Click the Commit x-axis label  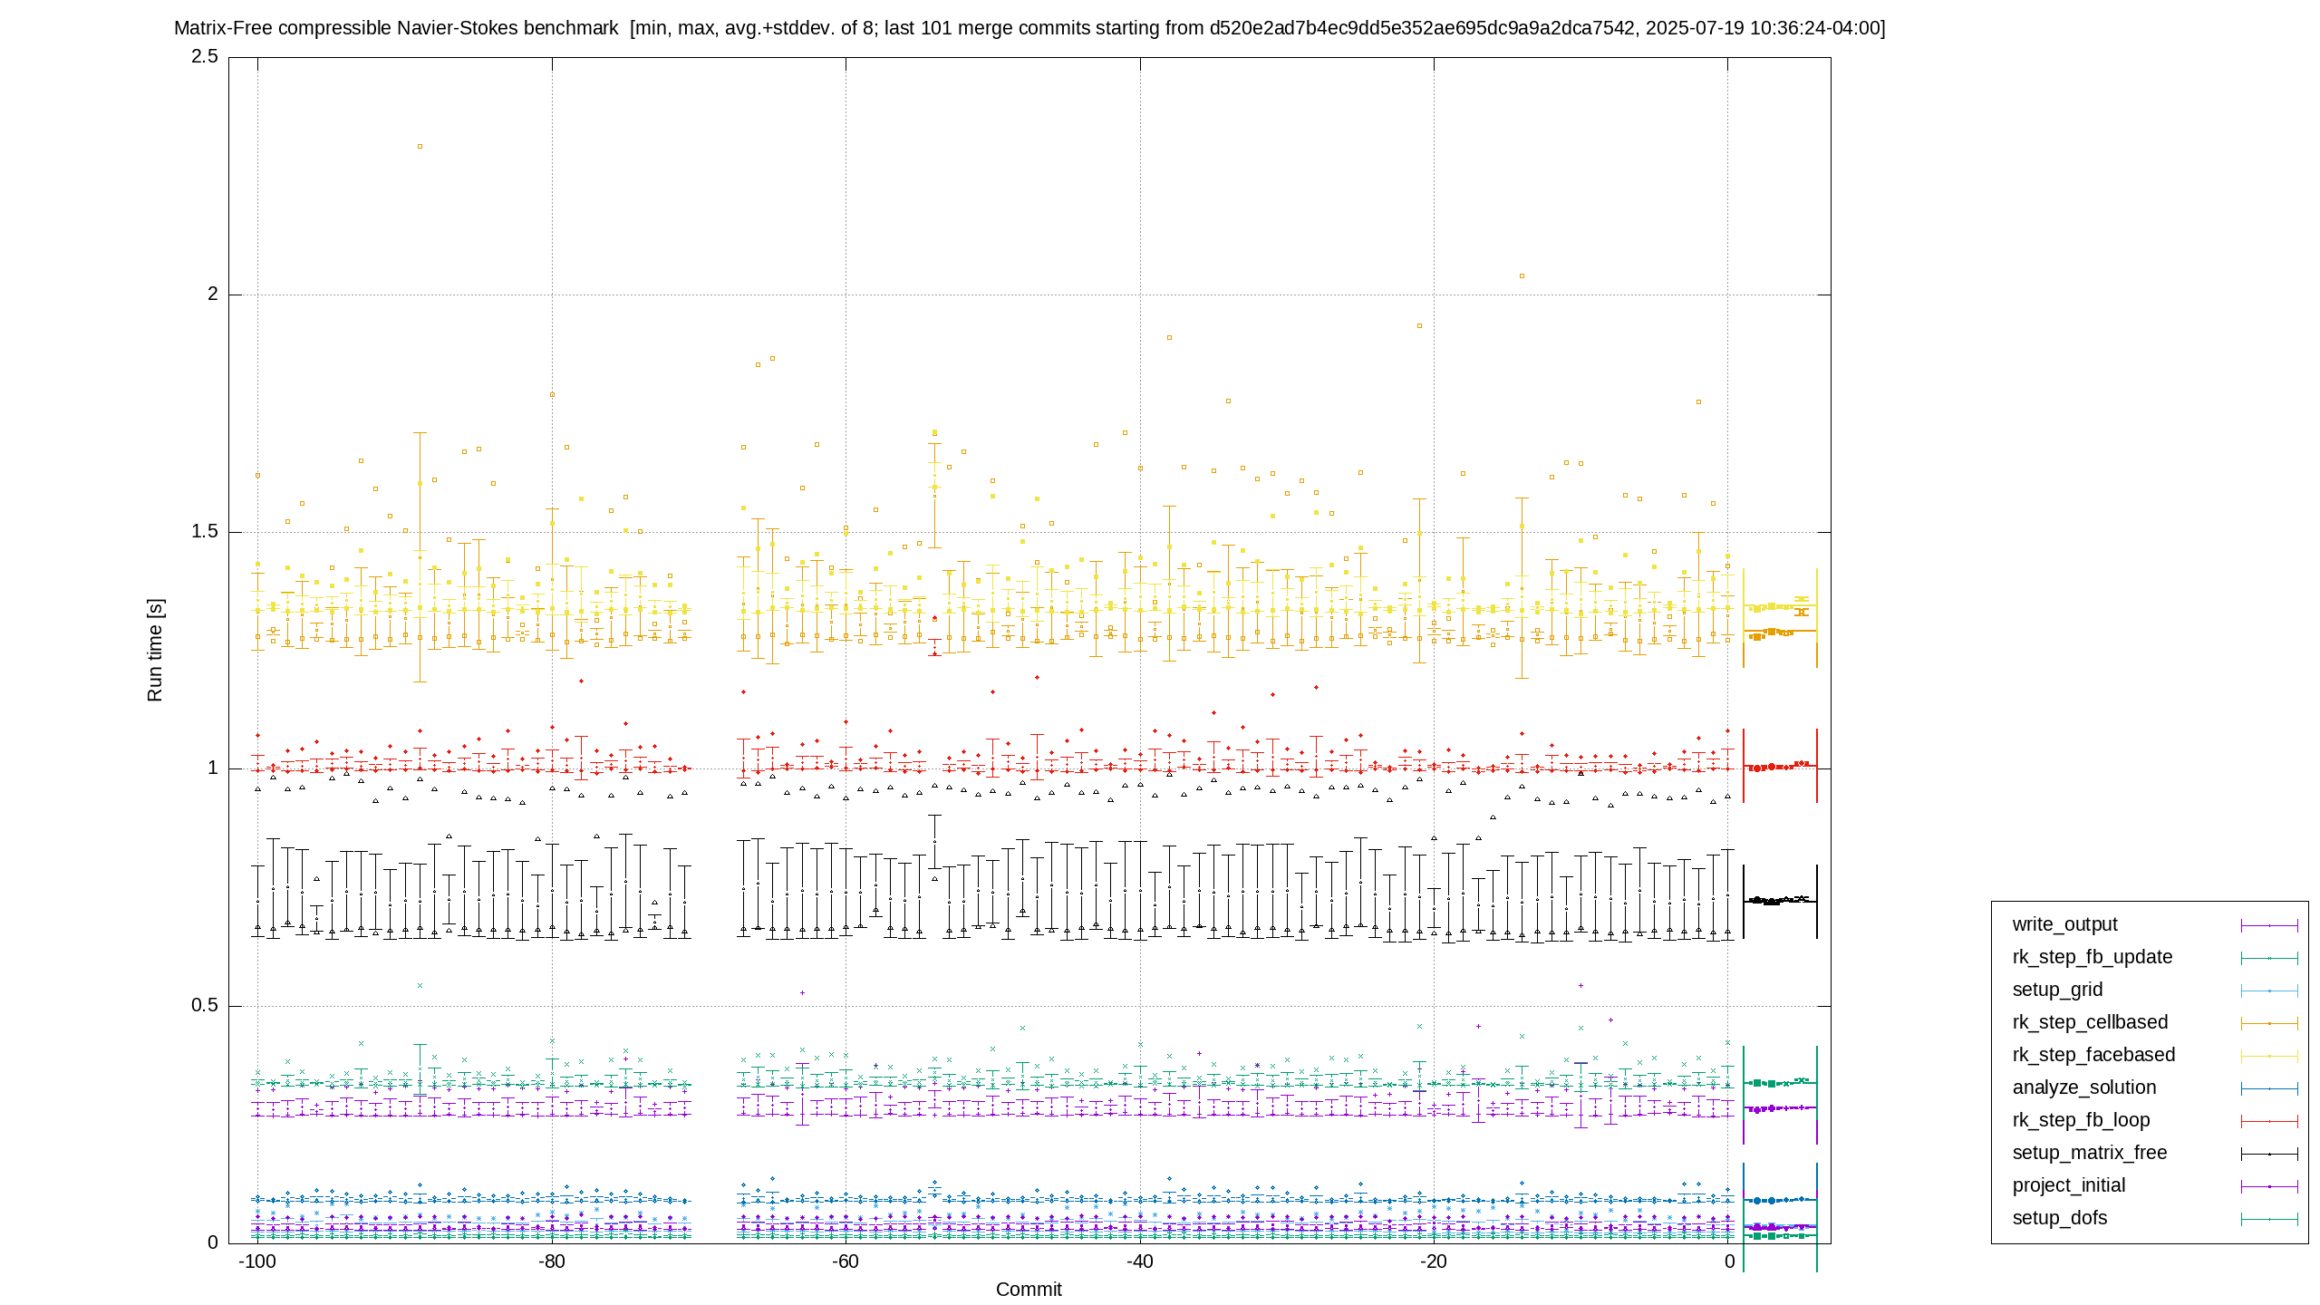point(1029,1290)
